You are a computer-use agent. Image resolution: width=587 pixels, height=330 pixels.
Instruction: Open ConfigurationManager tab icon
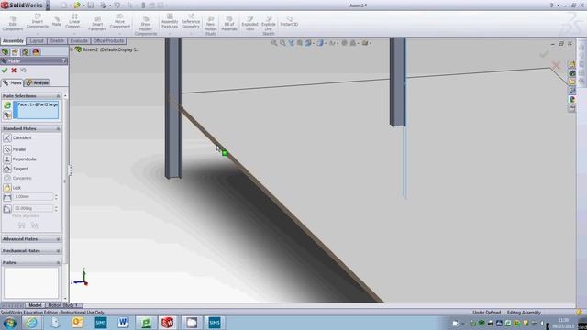click(25, 52)
